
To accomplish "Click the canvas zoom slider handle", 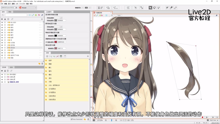I will (112, 120).
